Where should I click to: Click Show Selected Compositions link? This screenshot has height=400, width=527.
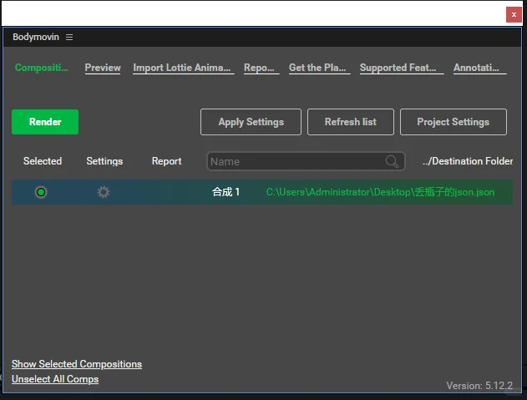coord(77,364)
